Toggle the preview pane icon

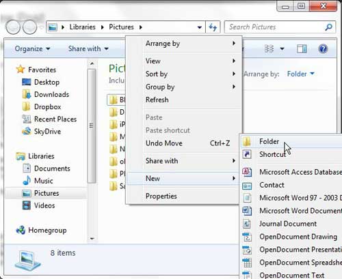[x=302, y=48]
